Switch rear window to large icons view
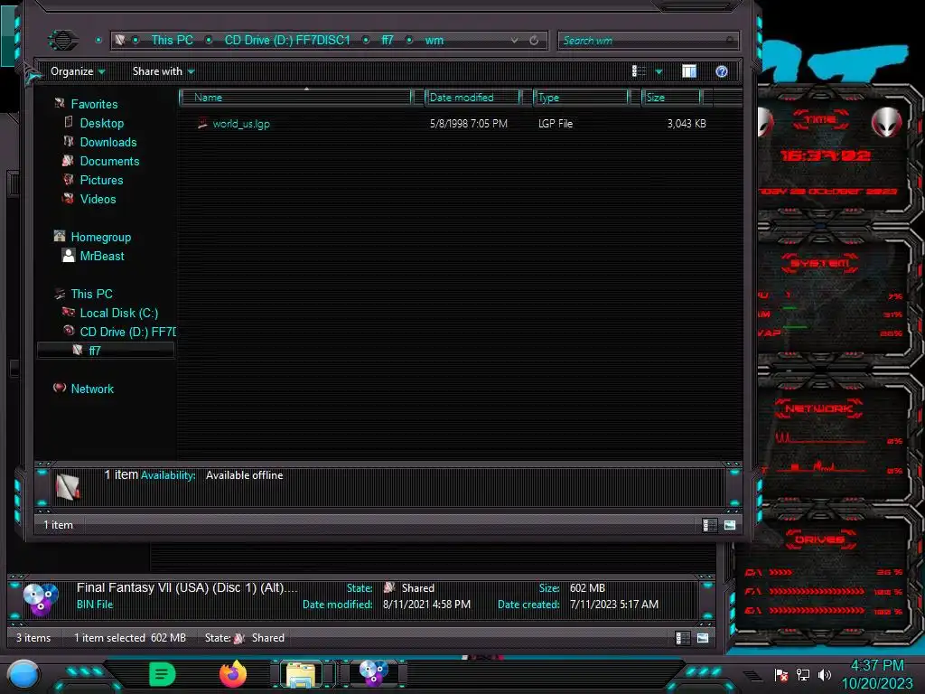The image size is (925, 694). [703, 638]
